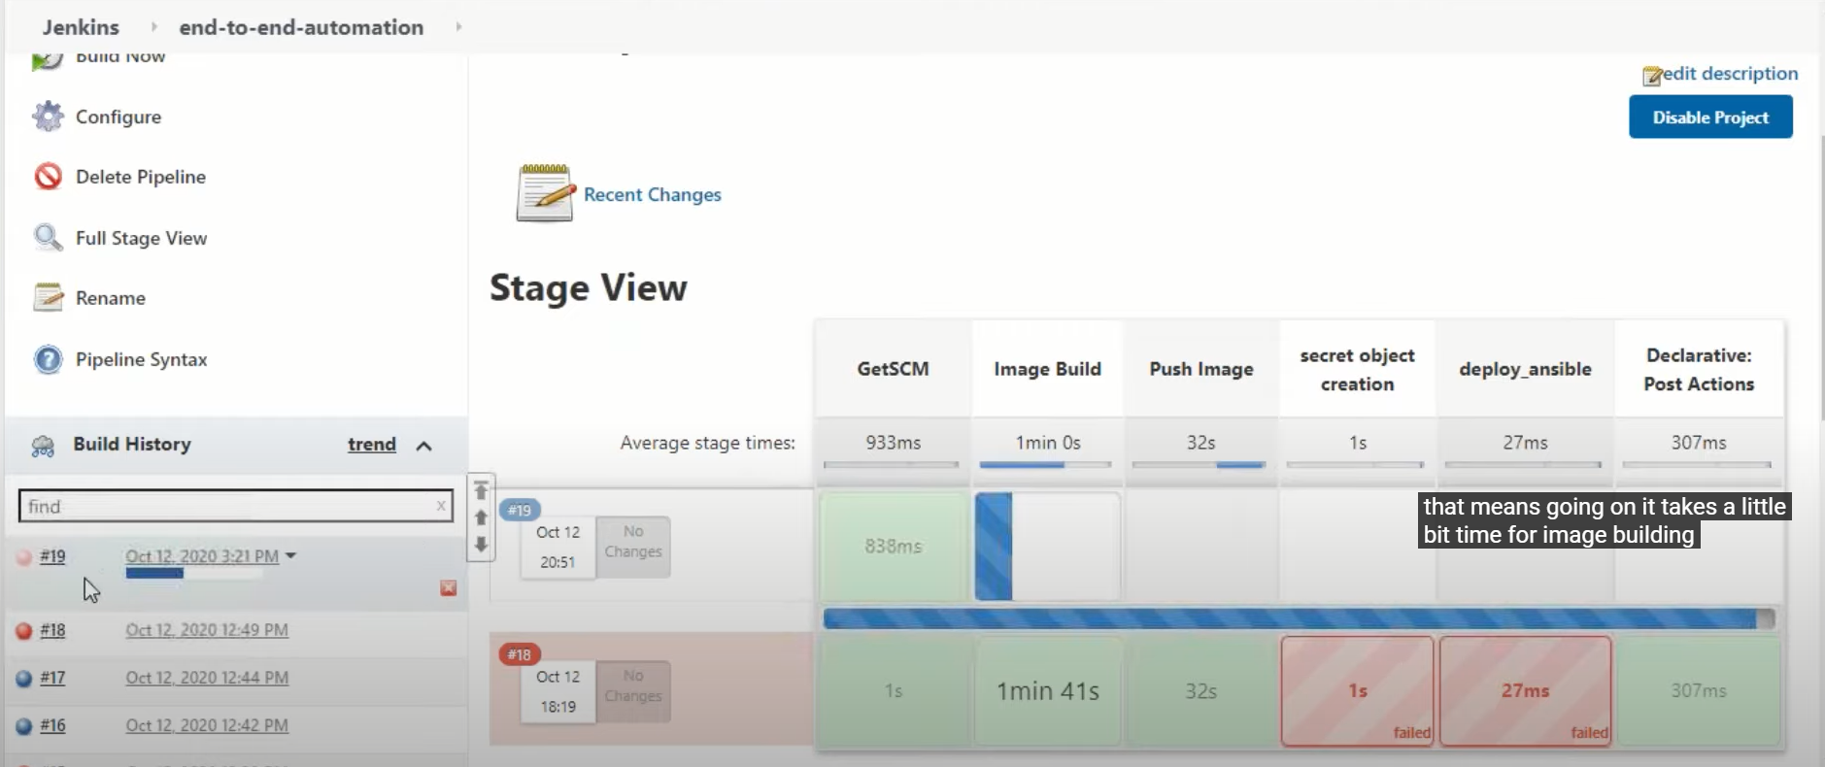
Task: Click the Build History icon
Action: tap(43, 446)
